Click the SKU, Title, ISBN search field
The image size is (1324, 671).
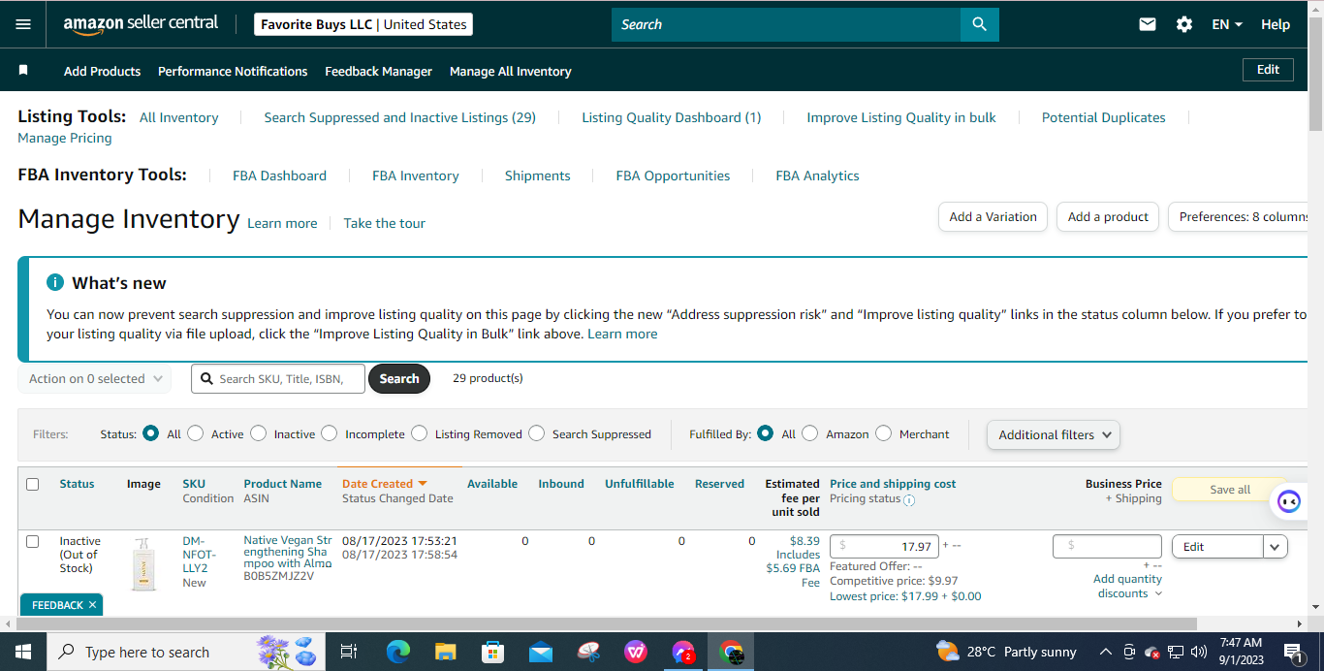tap(278, 378)
